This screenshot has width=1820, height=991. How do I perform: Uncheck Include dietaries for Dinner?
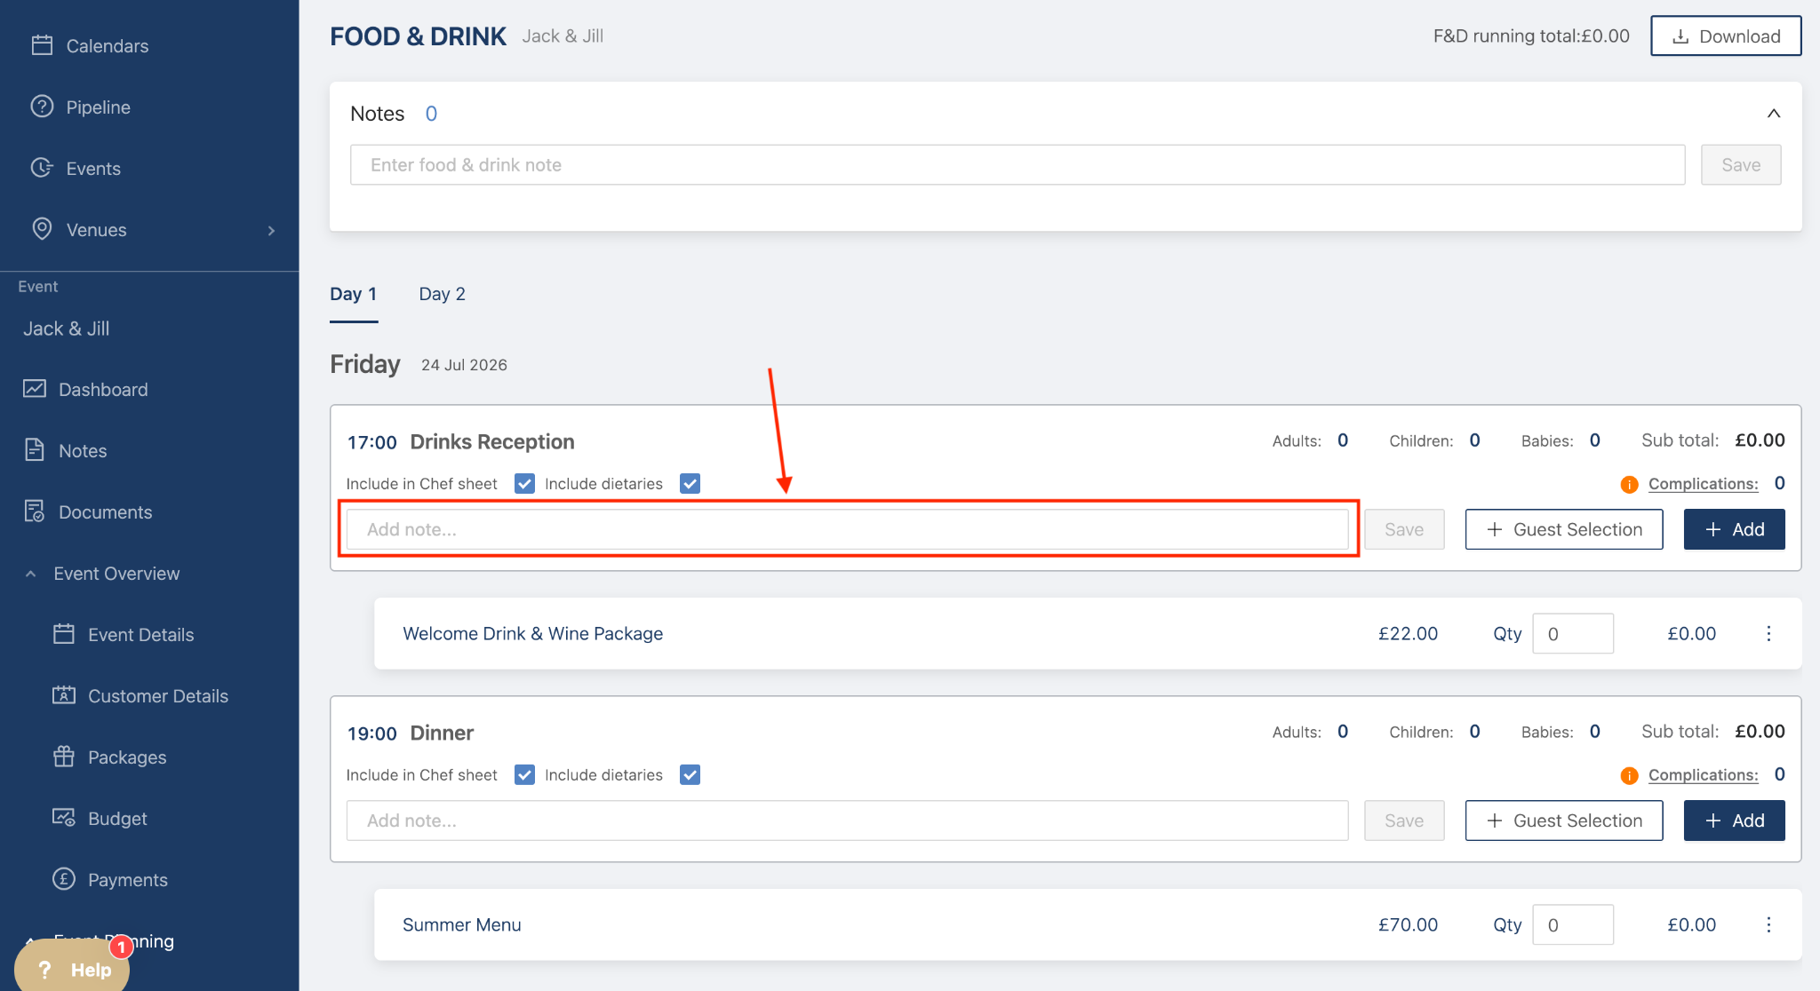coord(690,775)
